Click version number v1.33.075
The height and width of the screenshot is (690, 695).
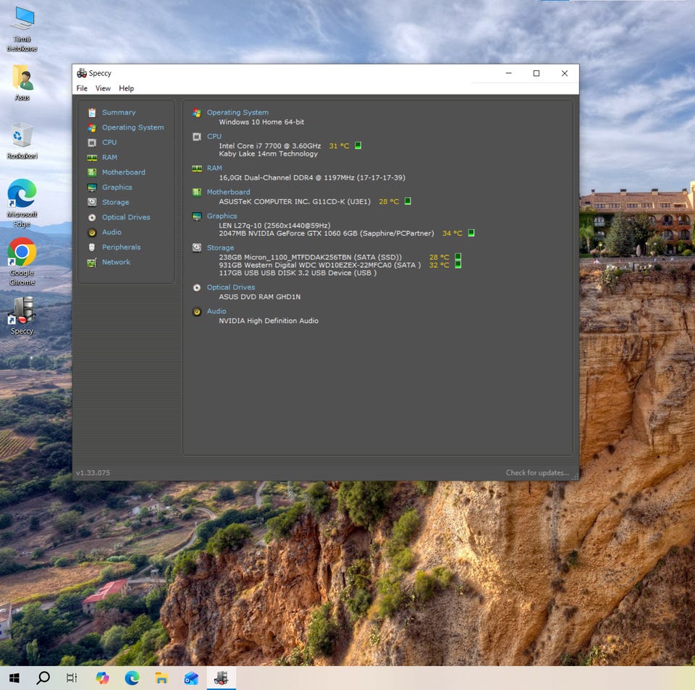tap(93, 473)
